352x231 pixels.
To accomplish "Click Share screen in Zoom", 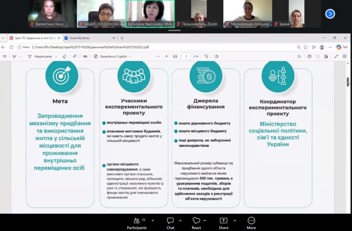I will tap(224, 224).
